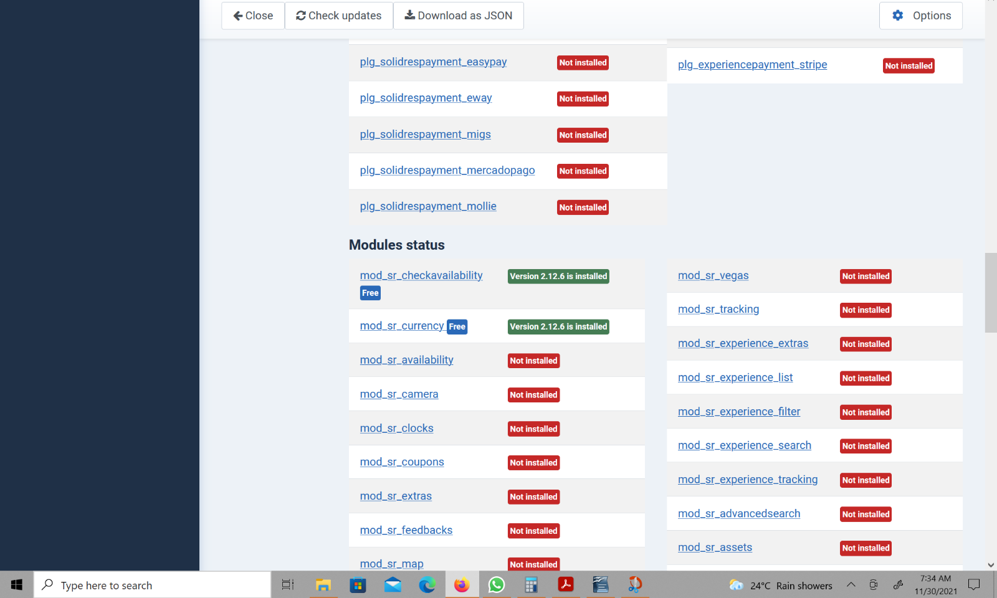Screen dimensions: 997x598
Task: Launch Adobe Acrobat from taskbar
Action: (566, 585)
